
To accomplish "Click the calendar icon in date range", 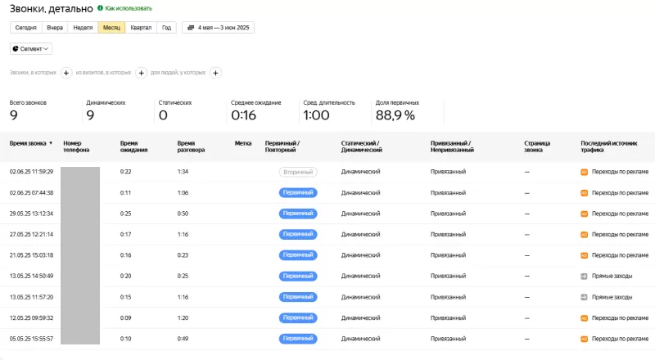I will 191,27.
